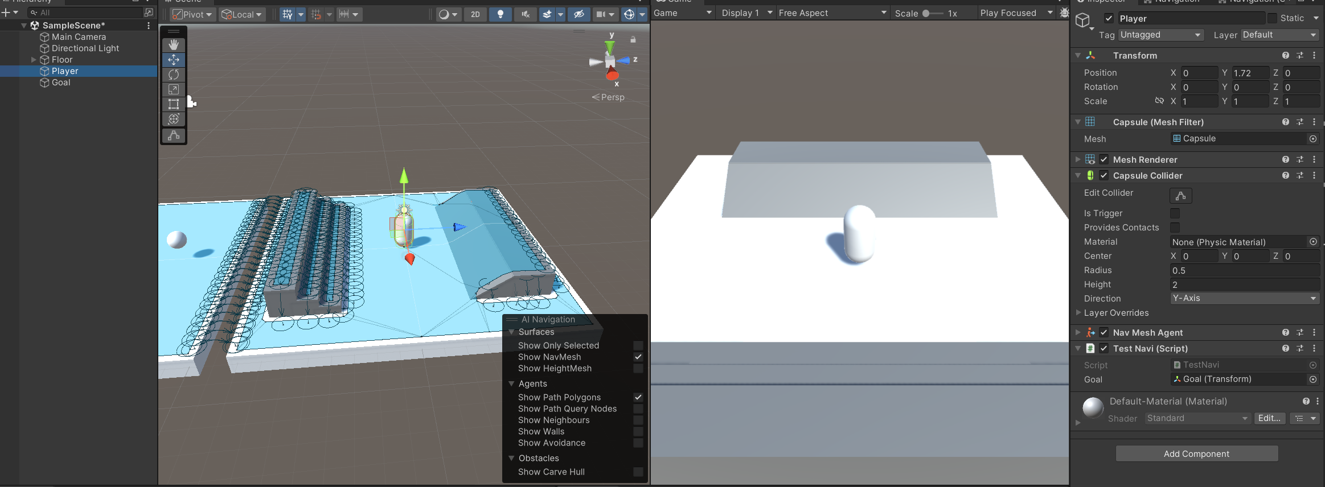Open draw mode shading dropdown

pos(448,14)
